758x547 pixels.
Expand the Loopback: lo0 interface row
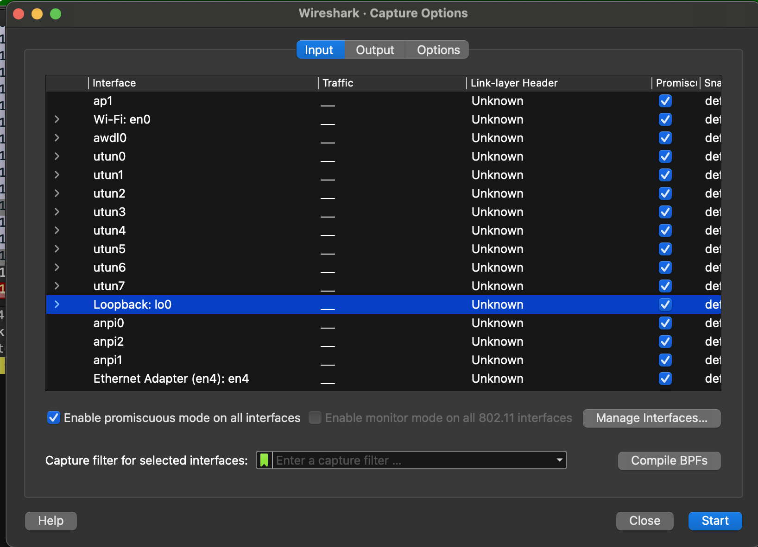point(57,305)
